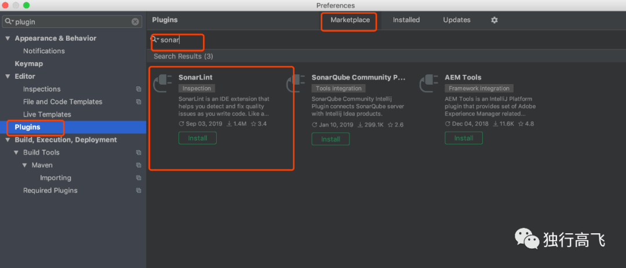Select Inspections under Editor

pos(42,89)
